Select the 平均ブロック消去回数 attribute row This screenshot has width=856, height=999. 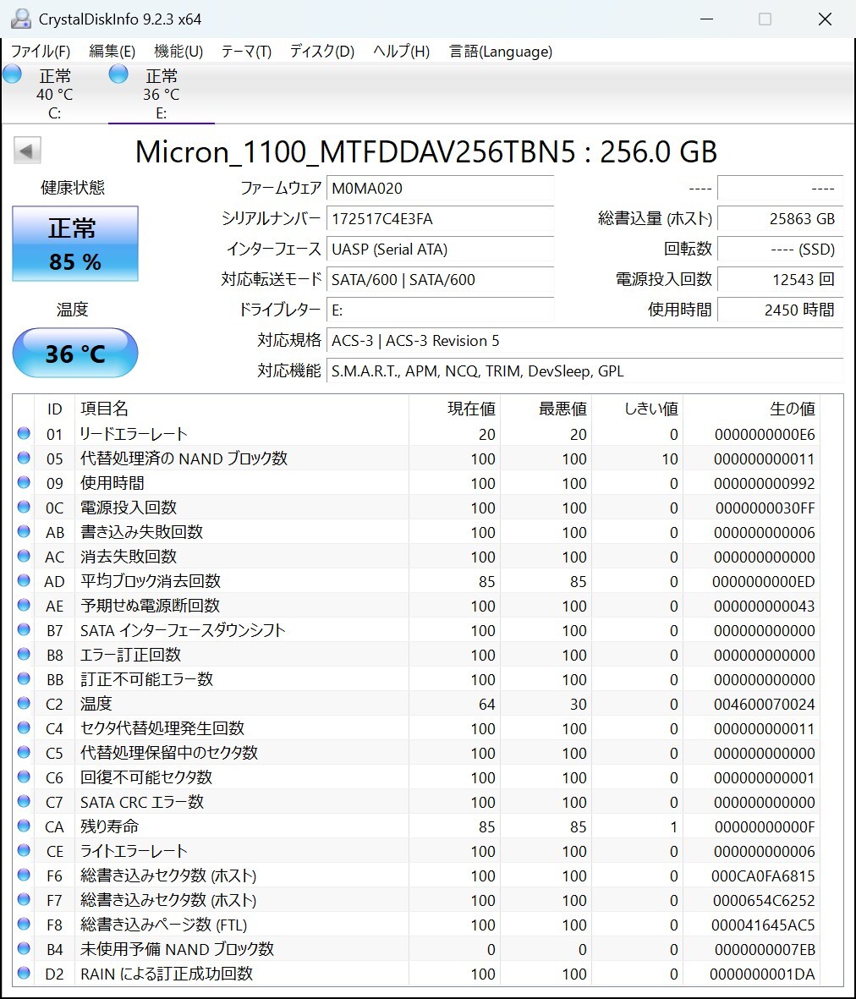coord(151,581)
